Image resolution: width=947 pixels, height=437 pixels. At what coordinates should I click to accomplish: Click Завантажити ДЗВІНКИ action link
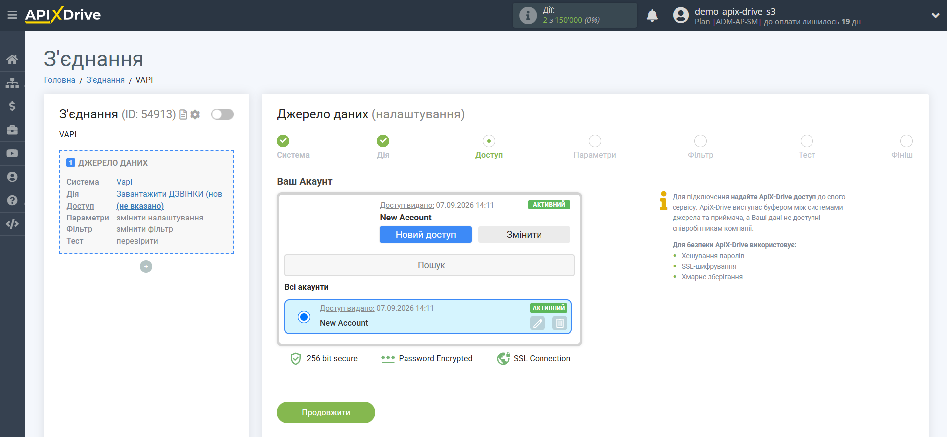(169, 194)
